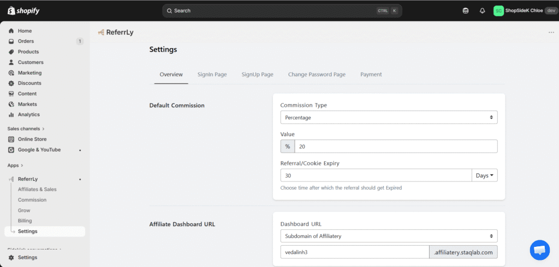Viewport: 559px width, 267px height.
Task: Click the ReferrLy app icon in sidebar
Action: [x=11, y=179]
